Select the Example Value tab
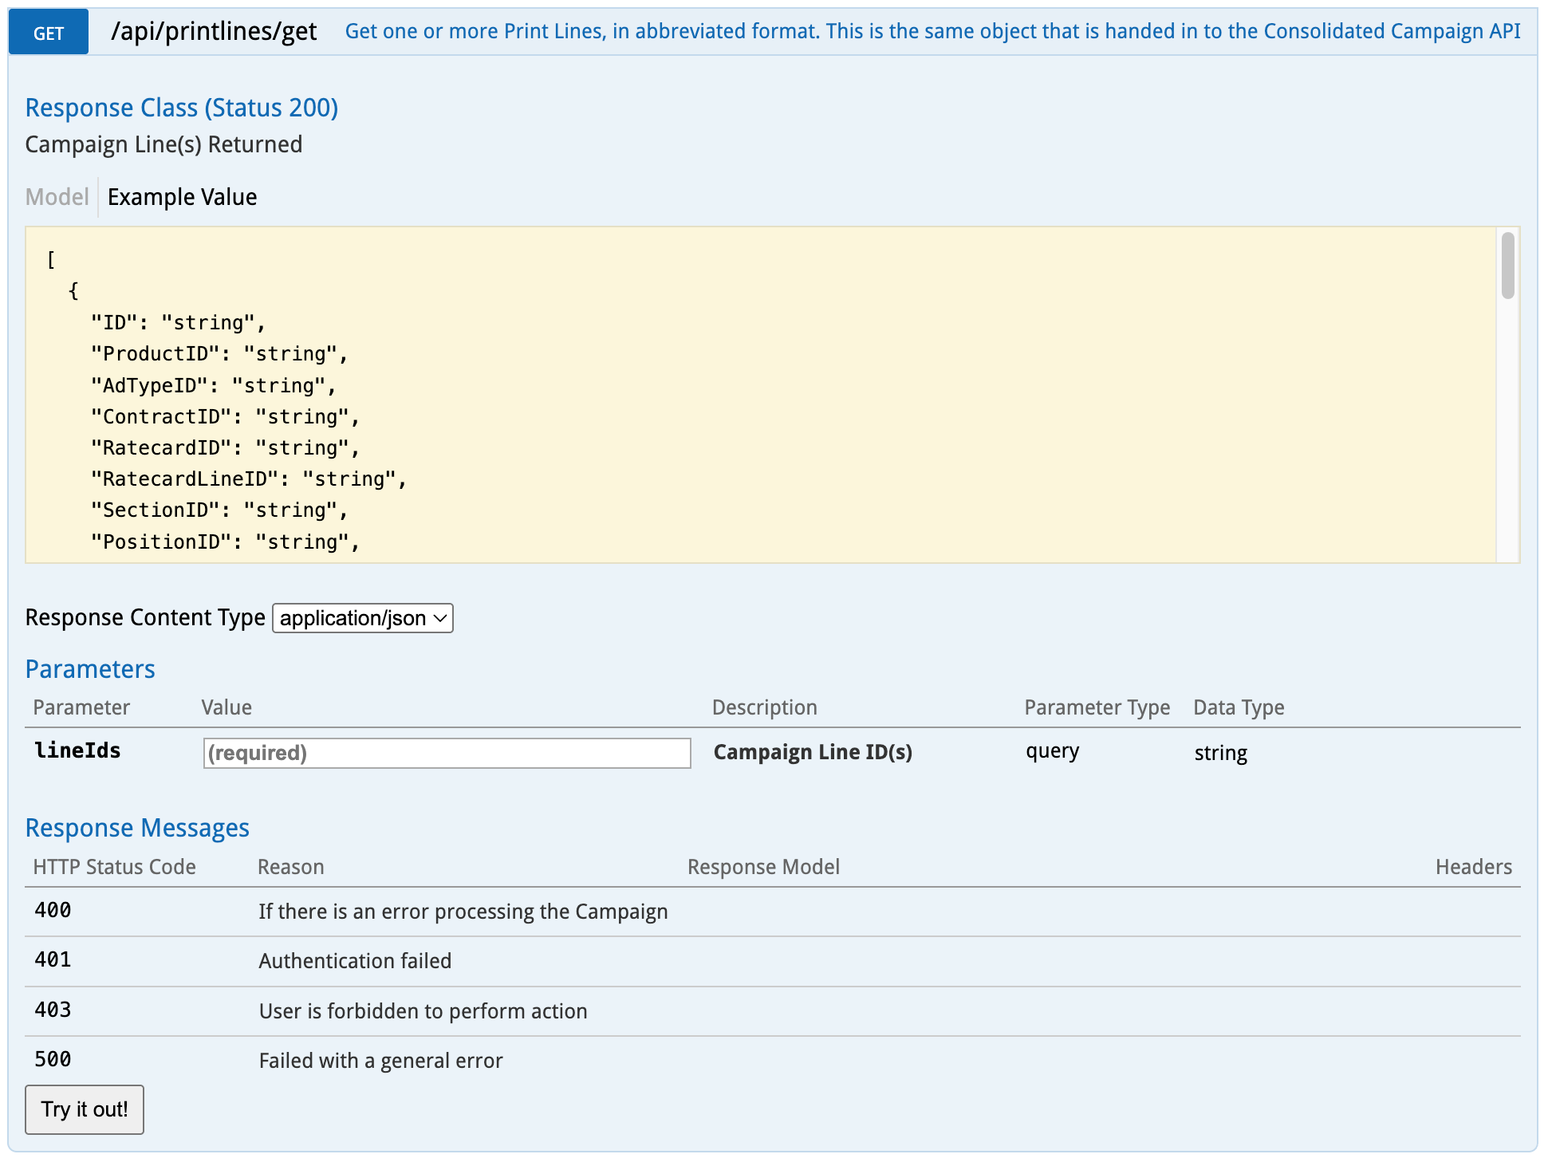1552x1158 pixels. pyautogui.click(x=182, y=197)
